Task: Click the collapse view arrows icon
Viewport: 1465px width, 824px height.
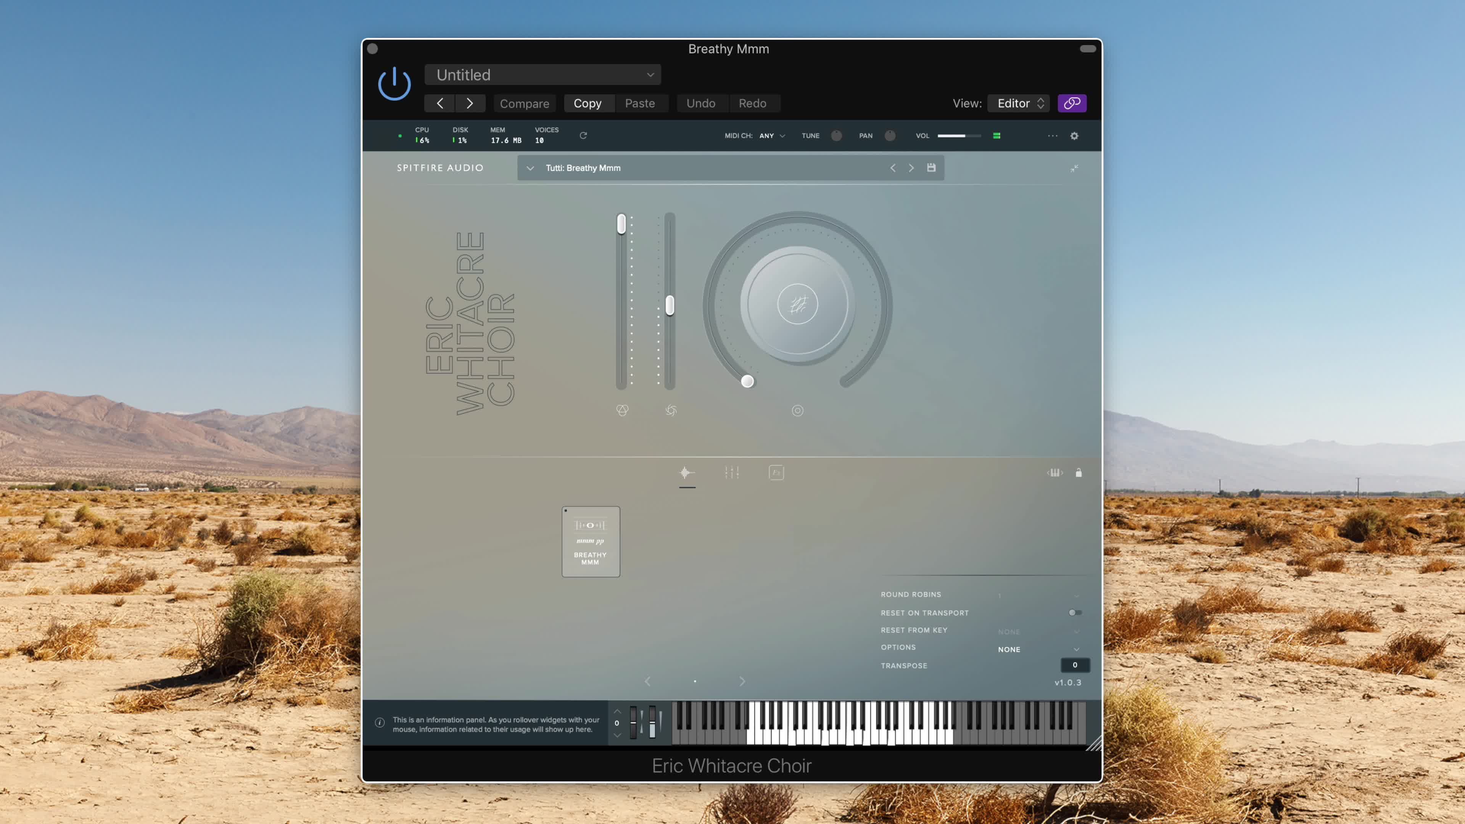Action: [1074, 168]
